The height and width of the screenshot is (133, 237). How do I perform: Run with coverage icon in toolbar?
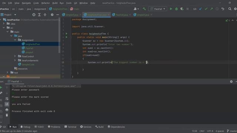pos(182,9)
